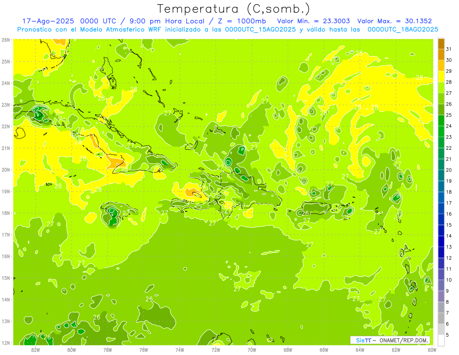Click the valid-until time "0000UTC_18AGO2025"
459x355 pixels.
(x=403, y=29)
